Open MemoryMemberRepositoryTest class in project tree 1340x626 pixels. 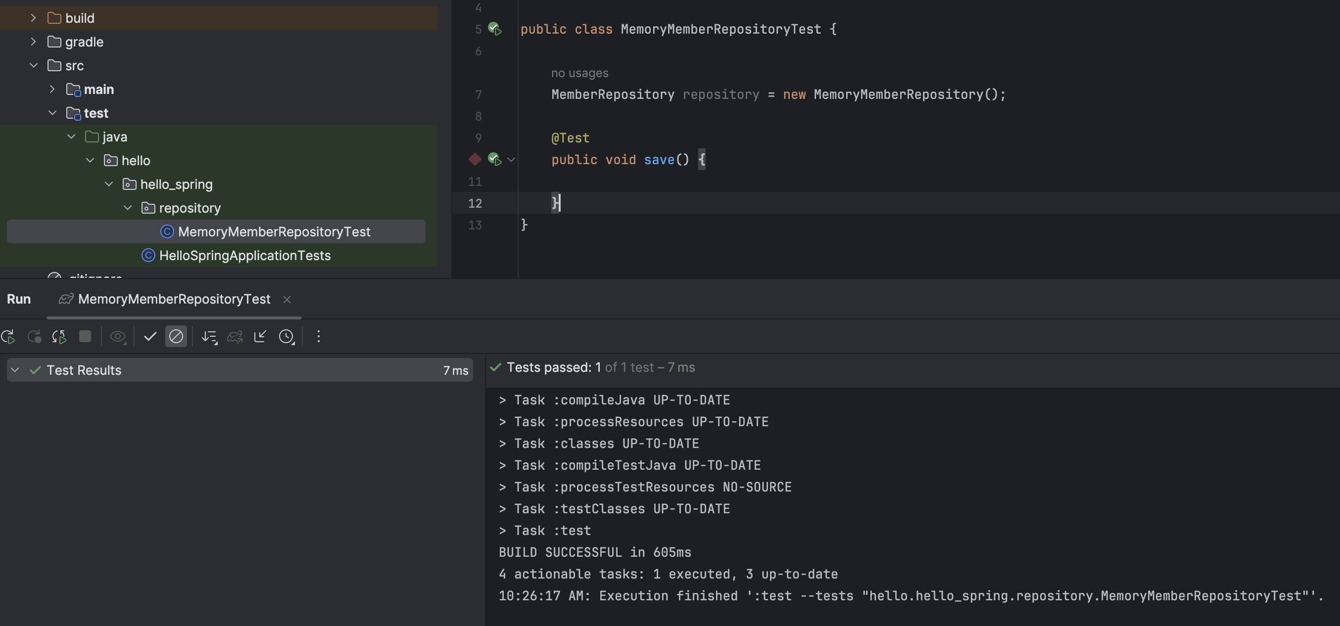[x=216, y=232]
